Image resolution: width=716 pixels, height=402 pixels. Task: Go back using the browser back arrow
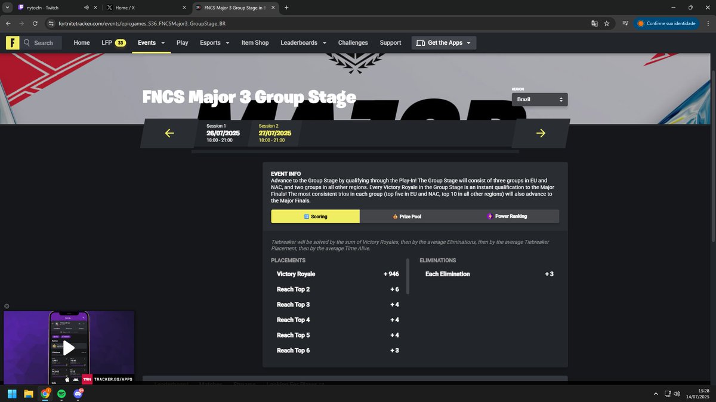coord(8,23)
